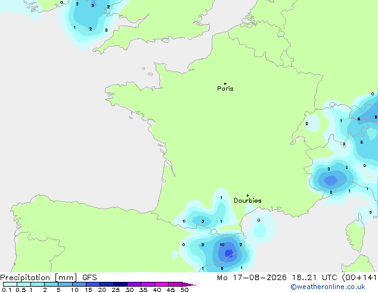
Task: Click the legend value label '0.1'
Action: pos(7,290)
